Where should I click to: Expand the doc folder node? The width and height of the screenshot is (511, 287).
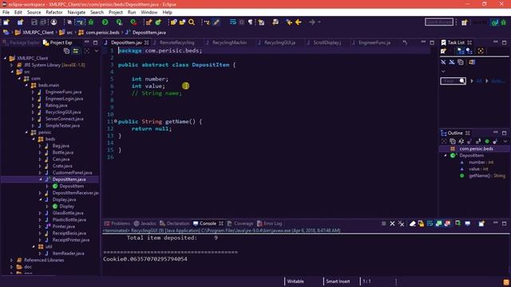pyautogui.click(x=12, y=267)
